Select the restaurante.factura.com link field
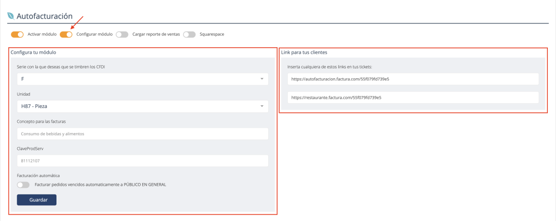 [x=413, y=97]
